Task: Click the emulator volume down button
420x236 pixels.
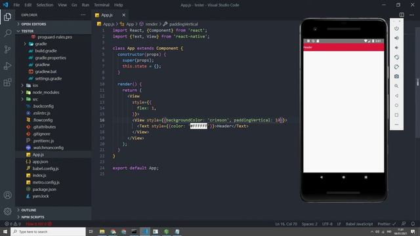Action: (x=396, y=48)
